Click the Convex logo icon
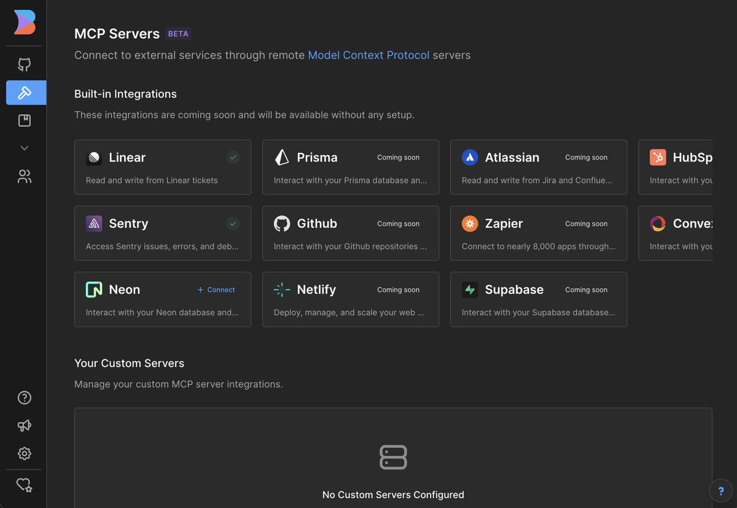 pos(658,224)
